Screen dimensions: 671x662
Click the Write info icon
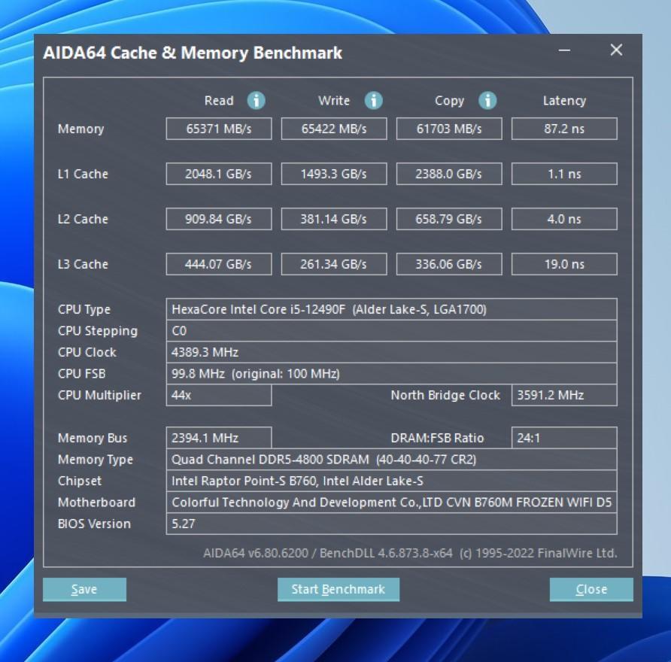pyautogui.click(x=373, y=101)
